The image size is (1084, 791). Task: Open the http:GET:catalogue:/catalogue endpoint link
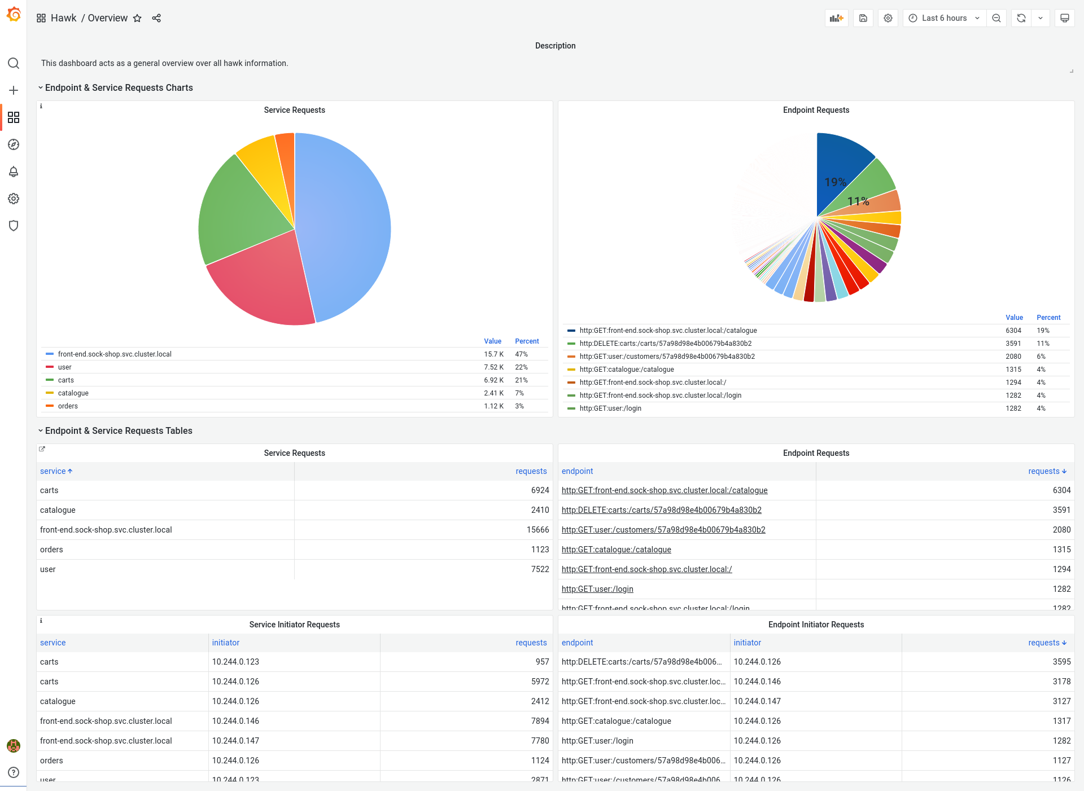click(616, 550)
